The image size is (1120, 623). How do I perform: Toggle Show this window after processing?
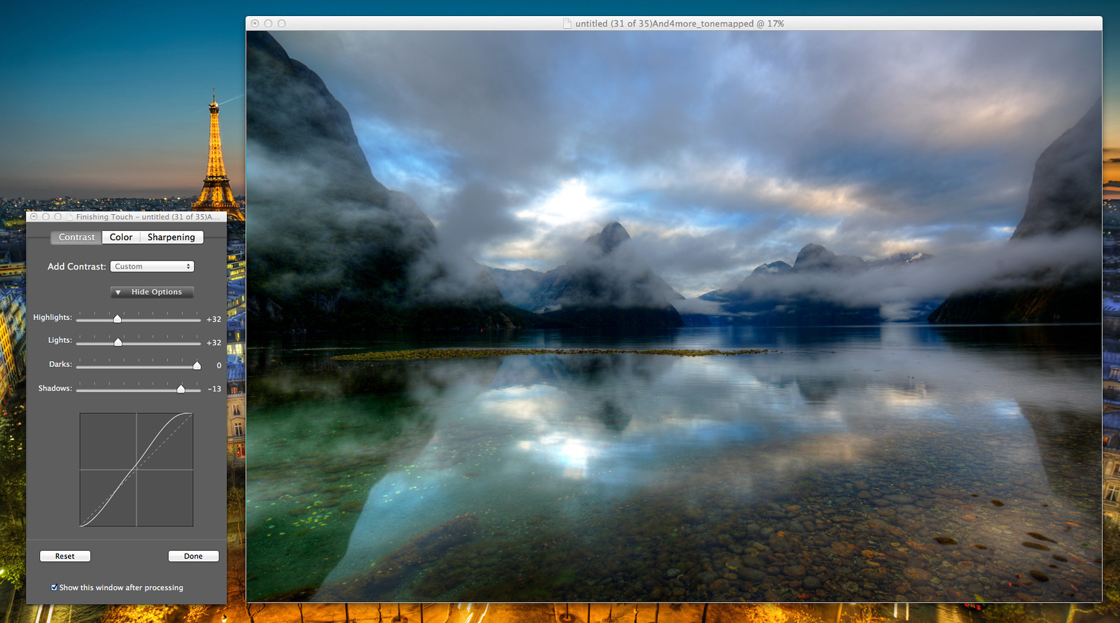(54, 587)
